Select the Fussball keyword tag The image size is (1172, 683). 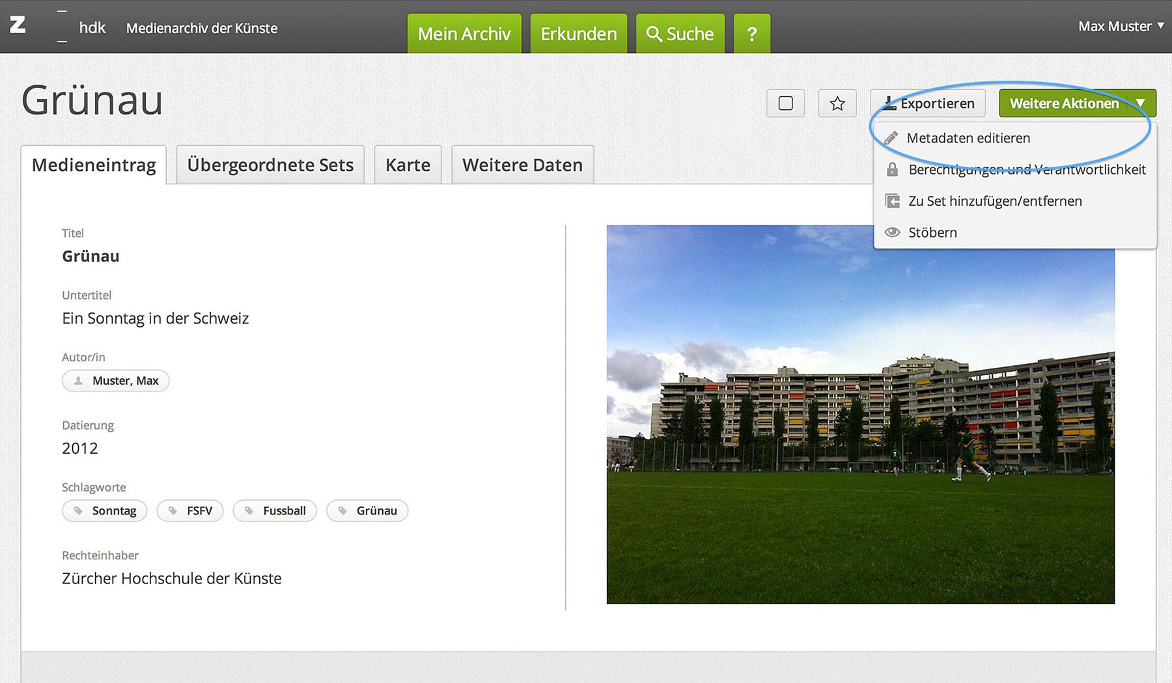pos(275,510)
